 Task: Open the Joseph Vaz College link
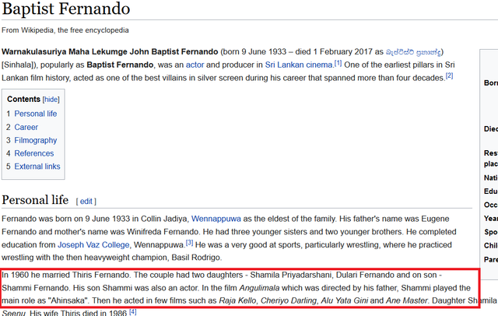93,245
